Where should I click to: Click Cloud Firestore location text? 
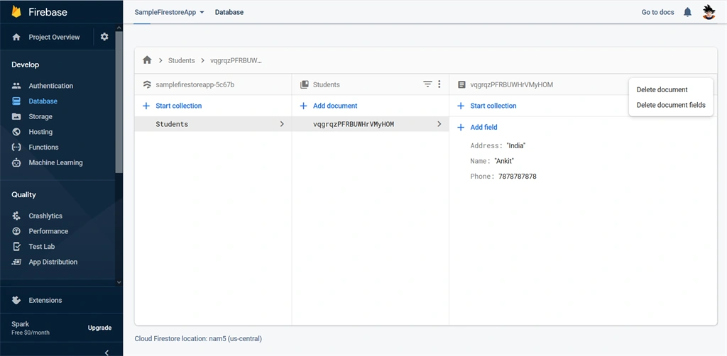point(198,339)
